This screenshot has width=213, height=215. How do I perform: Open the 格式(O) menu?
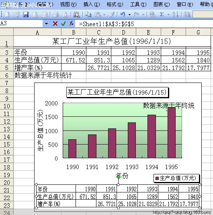tap(115, 5)
